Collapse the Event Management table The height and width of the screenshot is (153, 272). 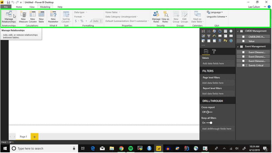point(238,46)
